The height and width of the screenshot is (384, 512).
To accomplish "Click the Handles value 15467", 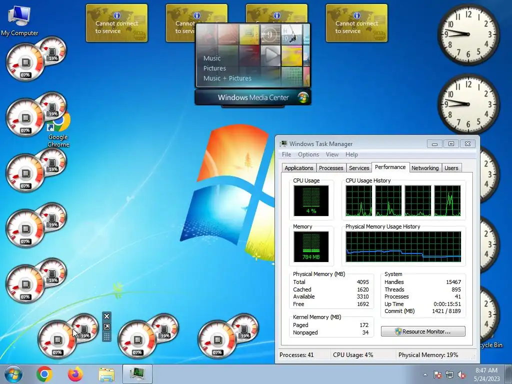I will (x=453, y=282).
